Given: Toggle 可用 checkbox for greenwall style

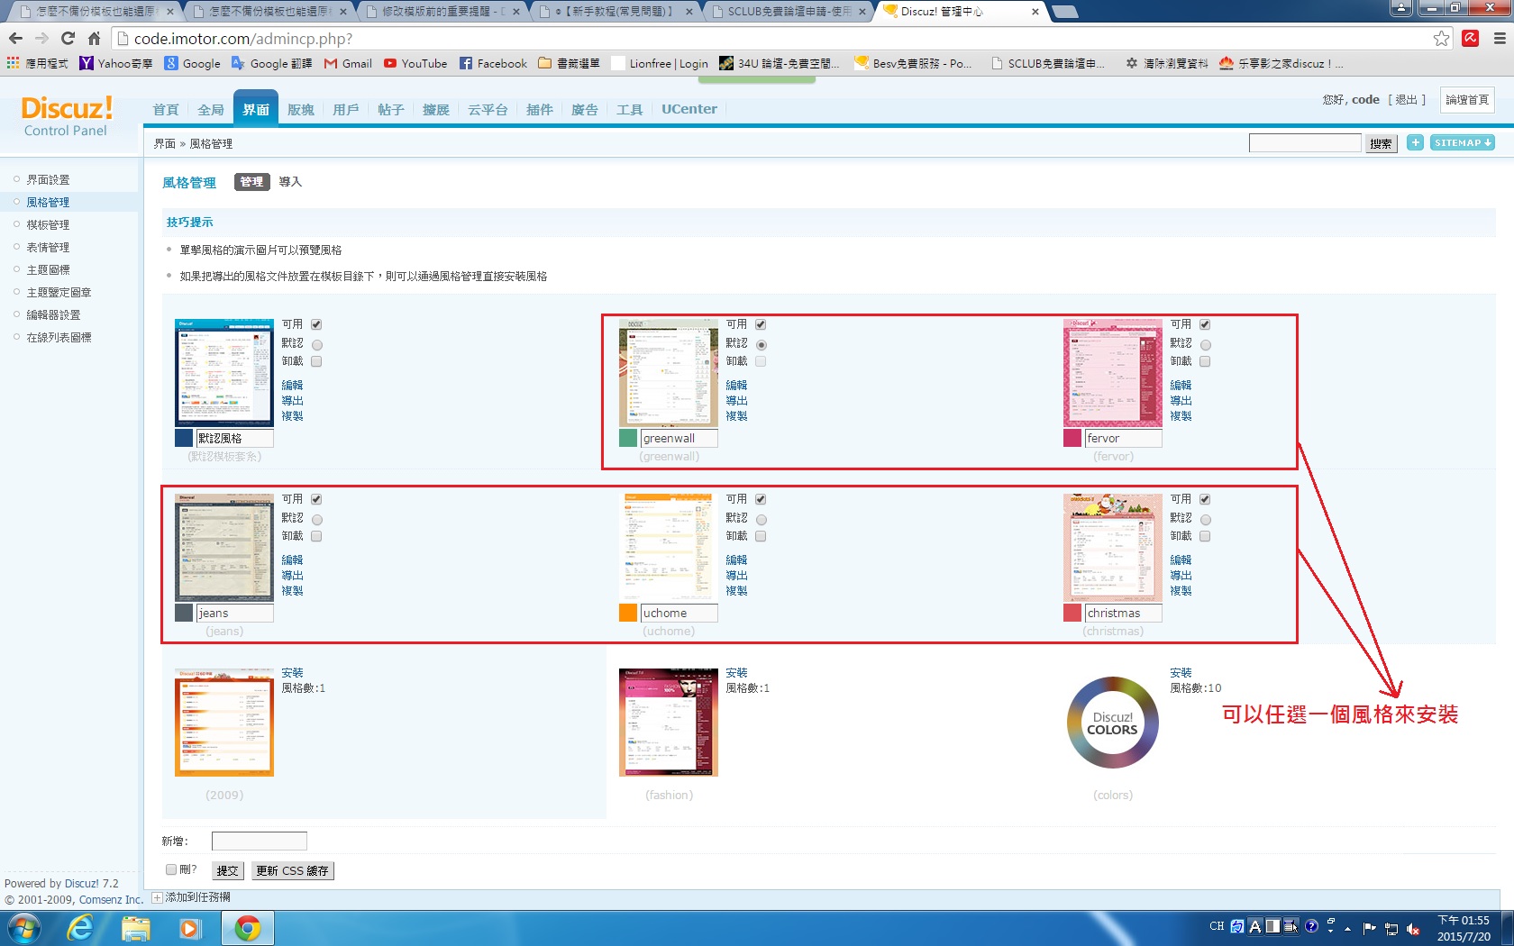Looking at the screenshot, I should tap(761, 324).
